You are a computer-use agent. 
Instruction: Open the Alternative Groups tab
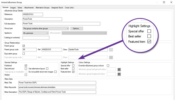tap(42, 8)
